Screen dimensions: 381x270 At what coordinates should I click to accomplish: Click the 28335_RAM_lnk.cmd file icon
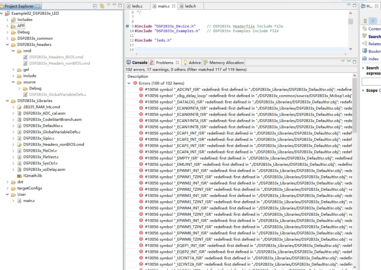pos(19,107)
